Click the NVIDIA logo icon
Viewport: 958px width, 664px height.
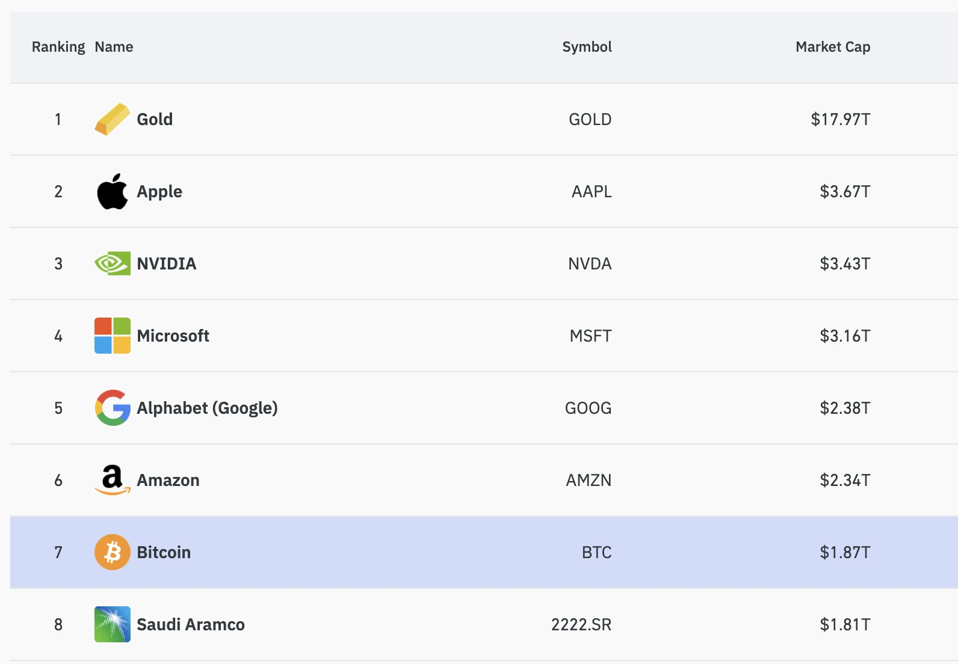pos(113,263)
